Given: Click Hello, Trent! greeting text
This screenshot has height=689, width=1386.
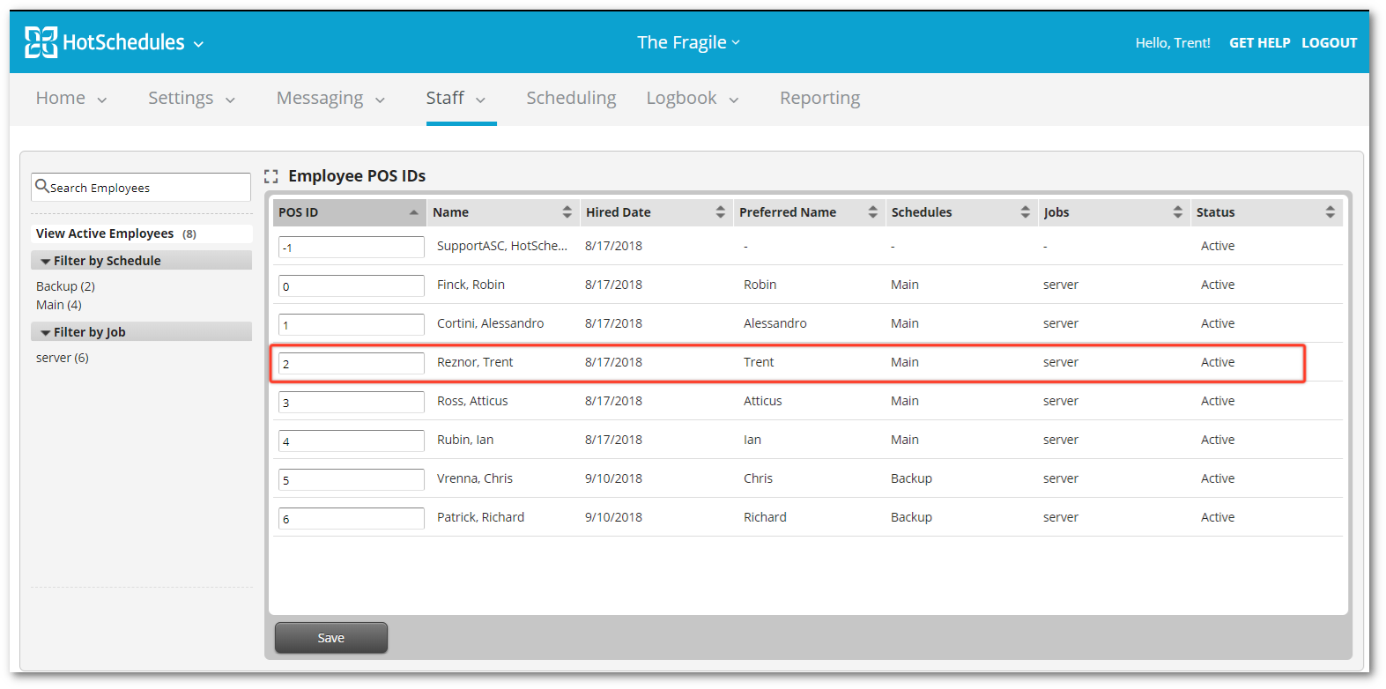Looking at the screenshot, I should click(1173, 42).
